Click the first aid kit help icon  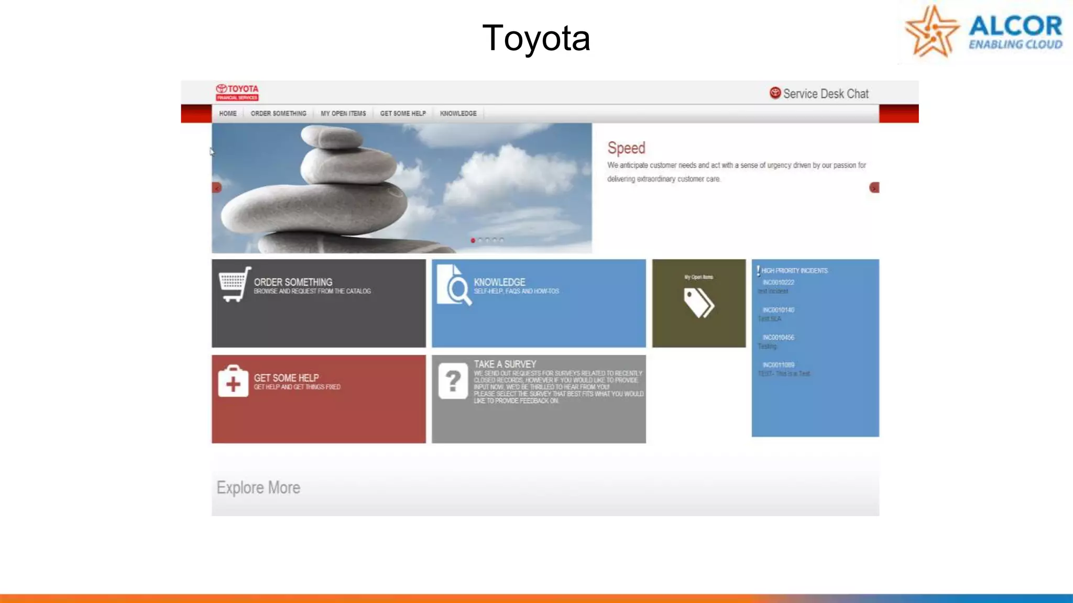coord(233,381)
